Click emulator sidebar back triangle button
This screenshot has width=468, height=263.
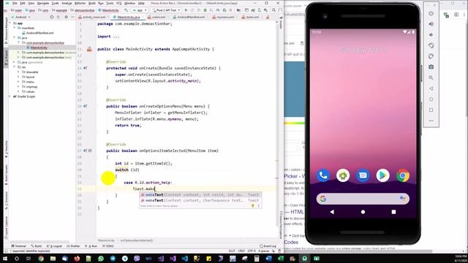pyautogui.click(x=431, y=88)
